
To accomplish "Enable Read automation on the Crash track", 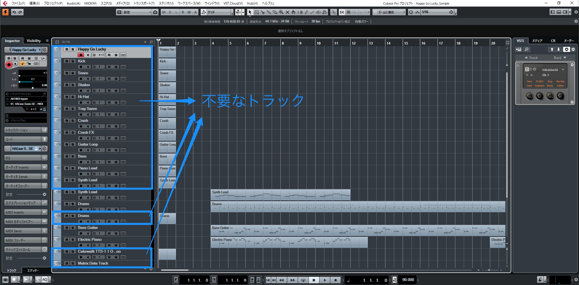I will [110, 126].
